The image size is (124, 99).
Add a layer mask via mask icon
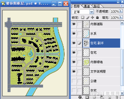[x=87, y=97]
